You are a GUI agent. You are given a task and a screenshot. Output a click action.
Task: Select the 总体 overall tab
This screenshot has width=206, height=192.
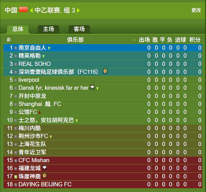coord(18,29)
